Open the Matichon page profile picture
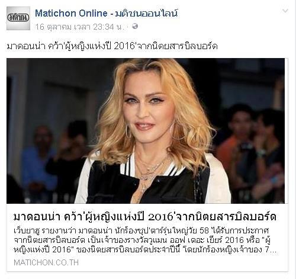 (18, 18)
